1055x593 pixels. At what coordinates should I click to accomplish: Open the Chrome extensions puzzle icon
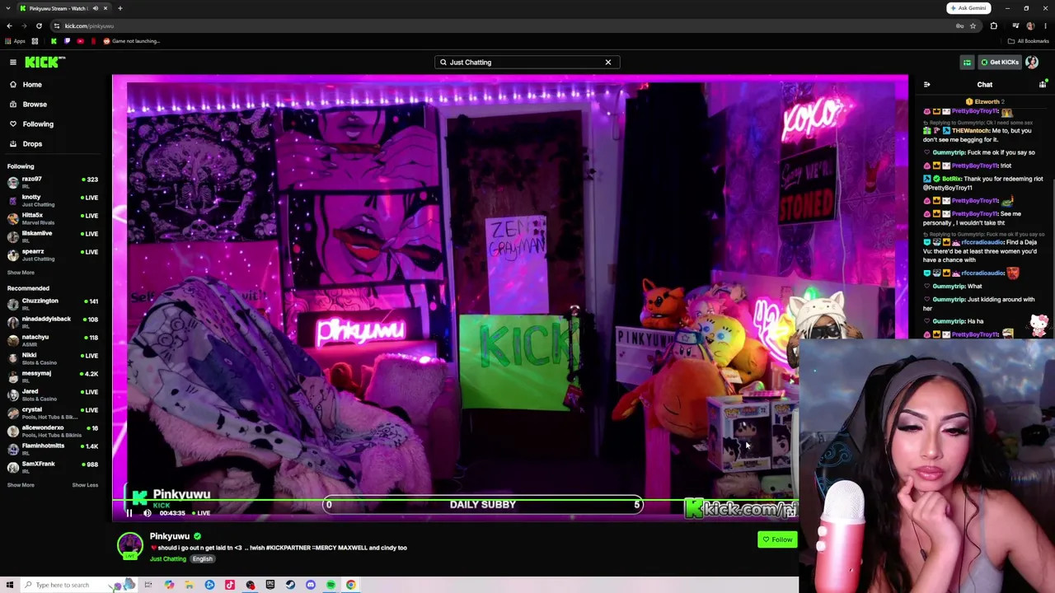993,26
